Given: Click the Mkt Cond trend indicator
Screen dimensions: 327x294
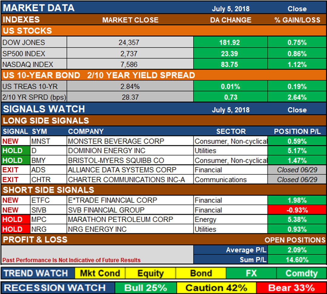Looking at the screenshot, I should click(100, 273).
